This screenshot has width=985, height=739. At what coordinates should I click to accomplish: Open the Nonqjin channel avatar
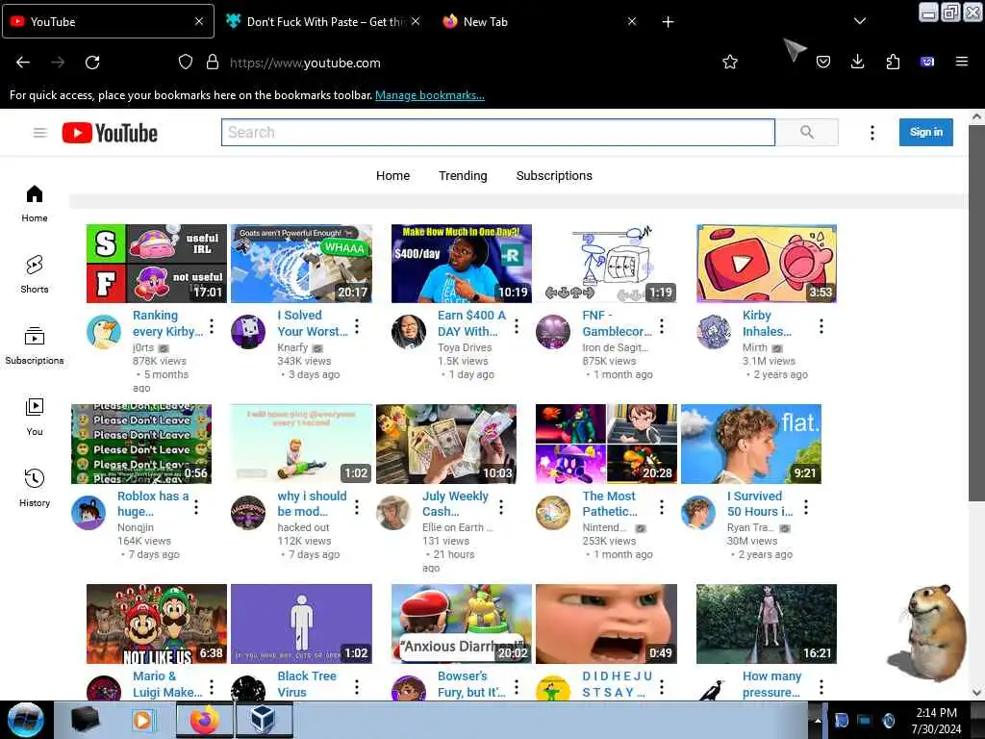coord(88,512)
